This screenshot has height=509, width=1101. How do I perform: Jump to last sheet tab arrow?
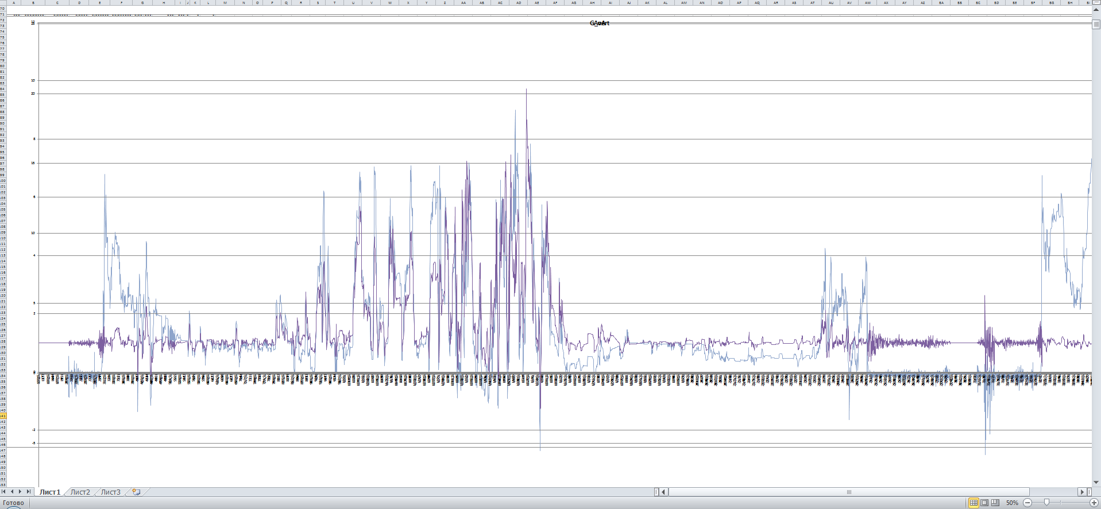(29, 492)
